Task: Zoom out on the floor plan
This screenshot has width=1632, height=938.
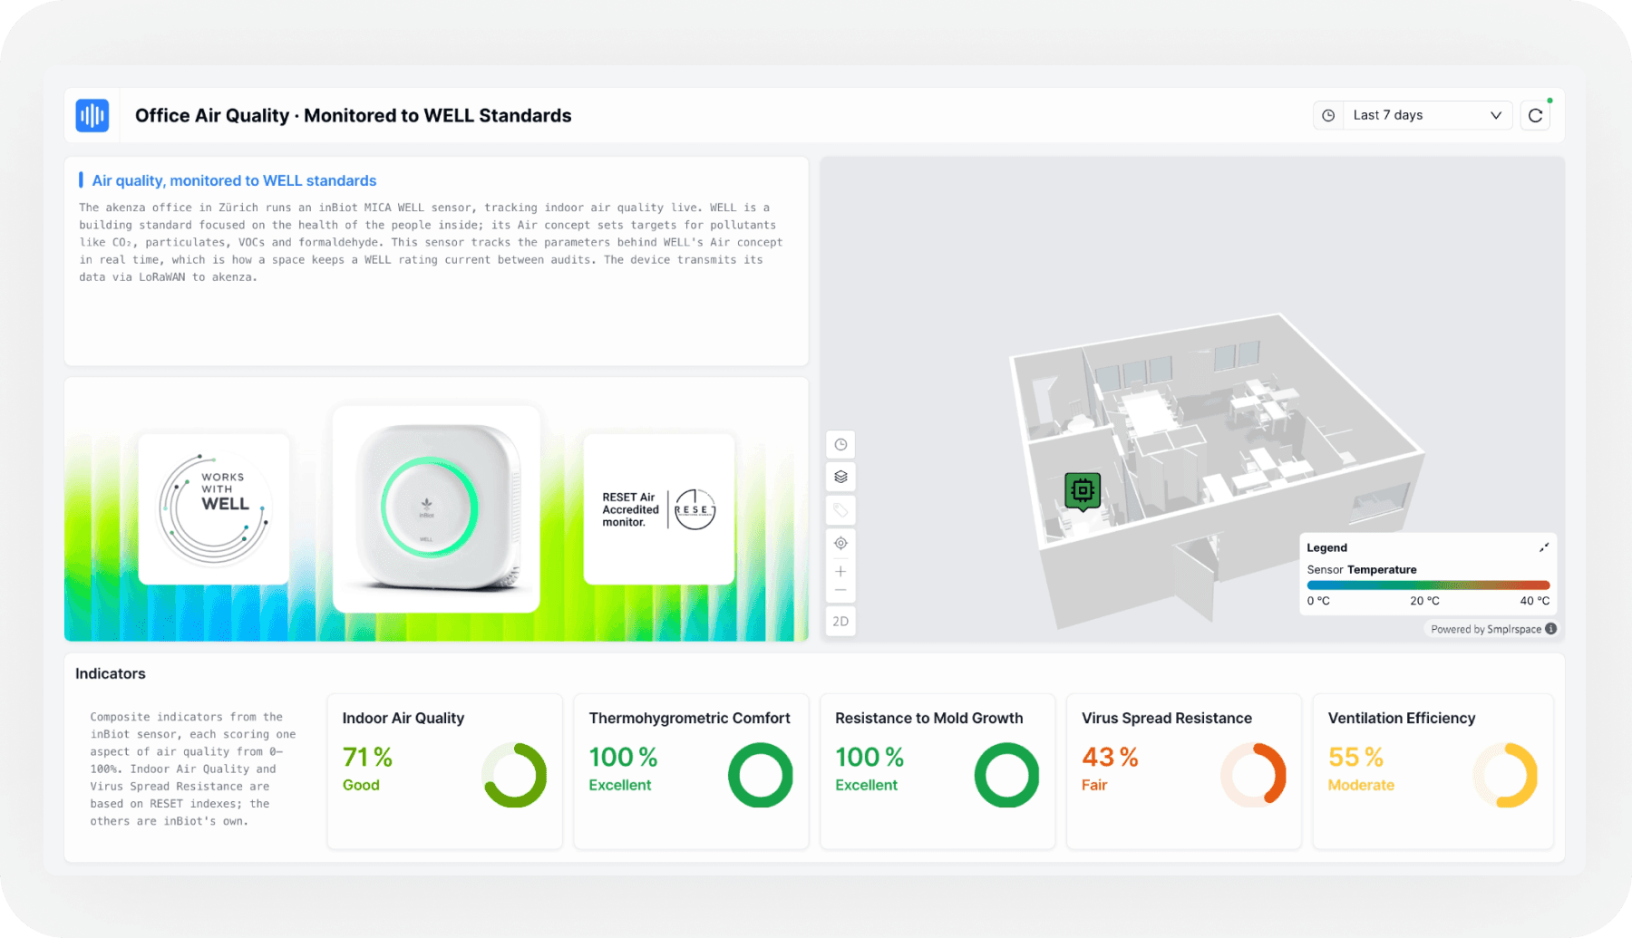Action: click(x=840, y=590)
